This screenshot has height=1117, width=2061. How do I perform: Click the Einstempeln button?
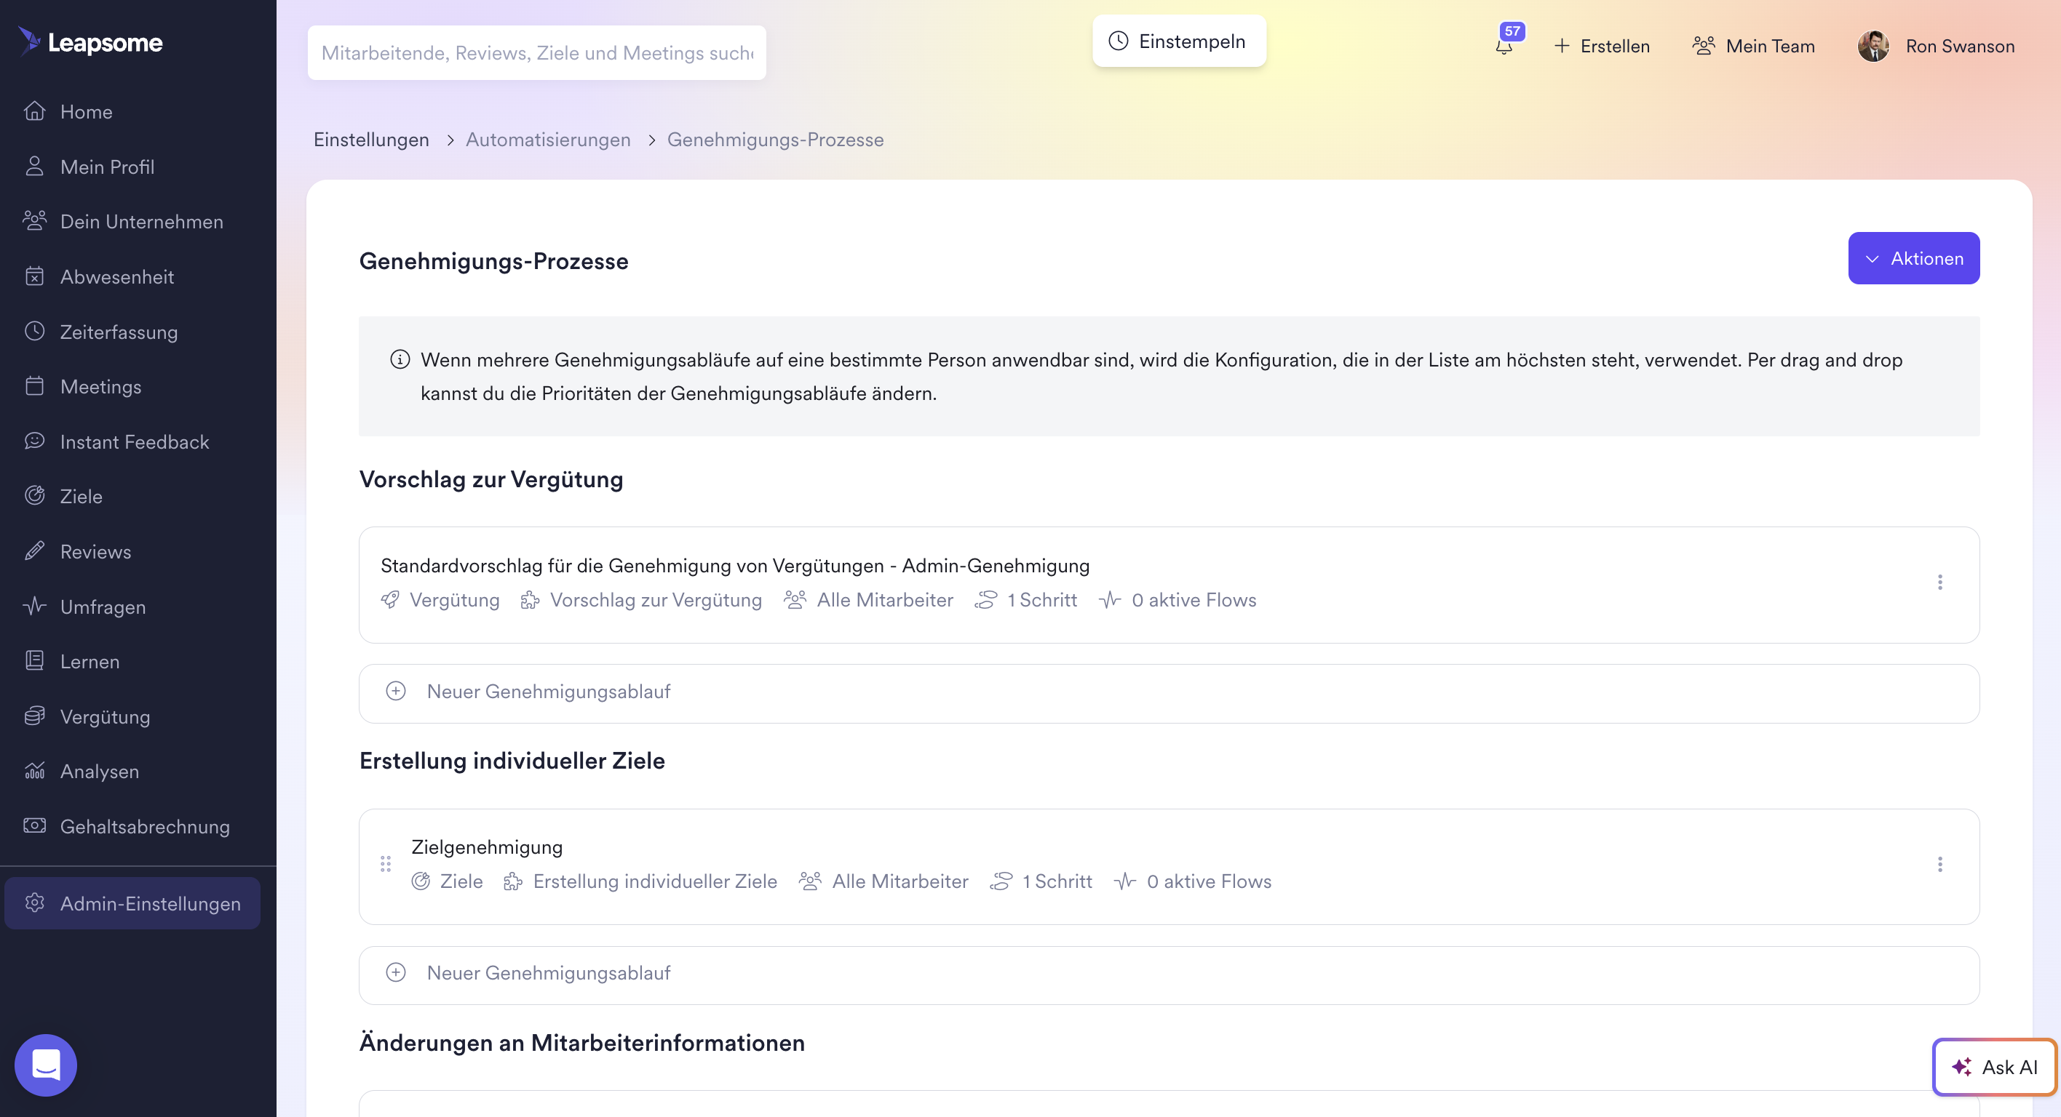[1178, 41]
